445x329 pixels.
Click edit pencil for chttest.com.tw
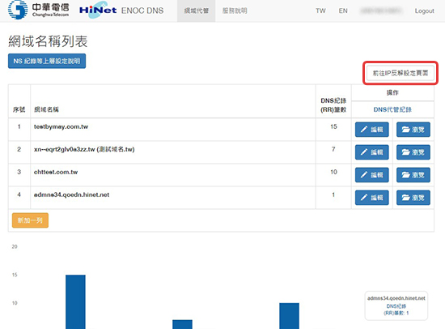372,175
